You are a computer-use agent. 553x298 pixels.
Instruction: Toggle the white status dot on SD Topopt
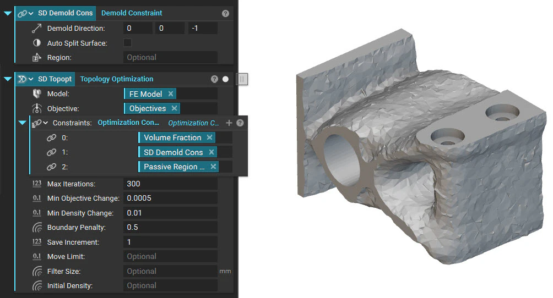(225, 79)
